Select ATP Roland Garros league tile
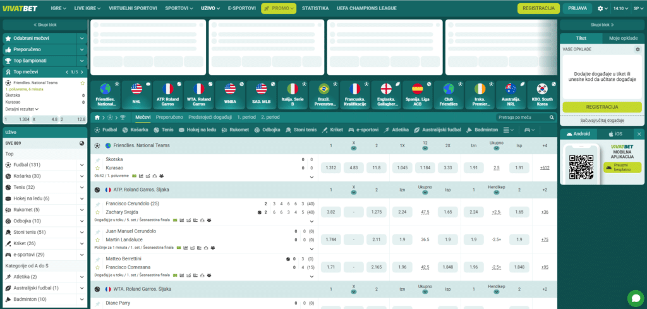Screen dimensions: 647x309 coord(167,95)
